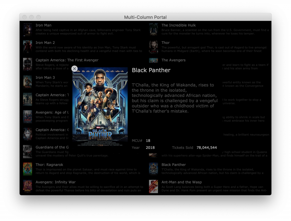Image resolution: width=291 pixels, height=221 pixels.
Task: Select the first Iron Man poster thumbnail
Action: (x=28, y=29)
